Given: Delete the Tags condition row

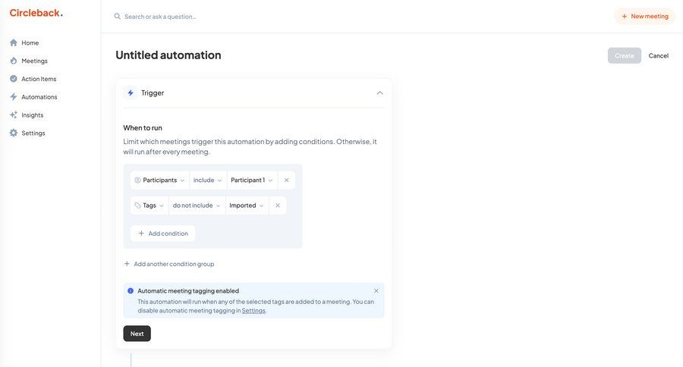Looking at the screenshot, I should pyautogui.click(x=278, y=205).
